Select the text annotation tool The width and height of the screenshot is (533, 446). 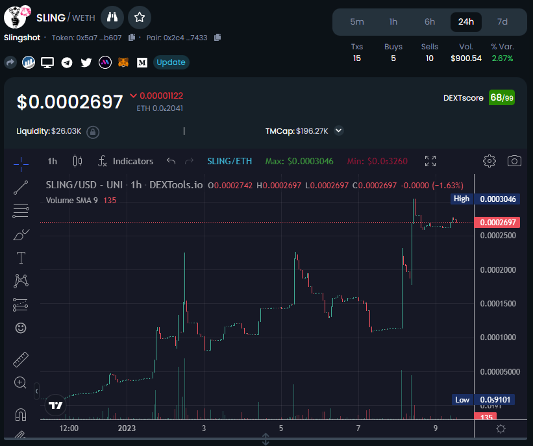click(x=21, y=258)
